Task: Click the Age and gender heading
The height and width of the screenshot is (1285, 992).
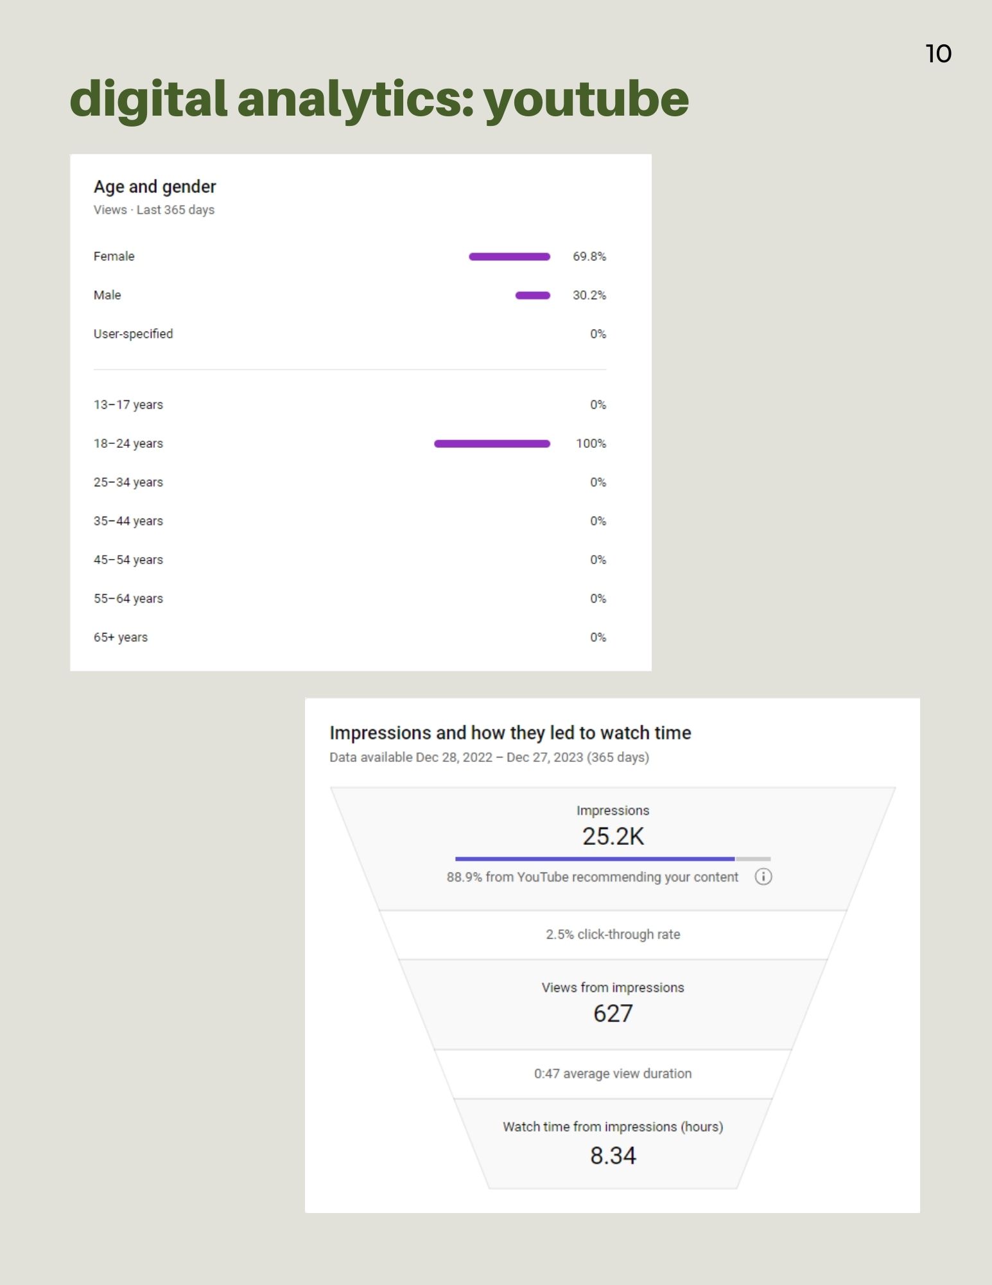Action: [155, 187]
